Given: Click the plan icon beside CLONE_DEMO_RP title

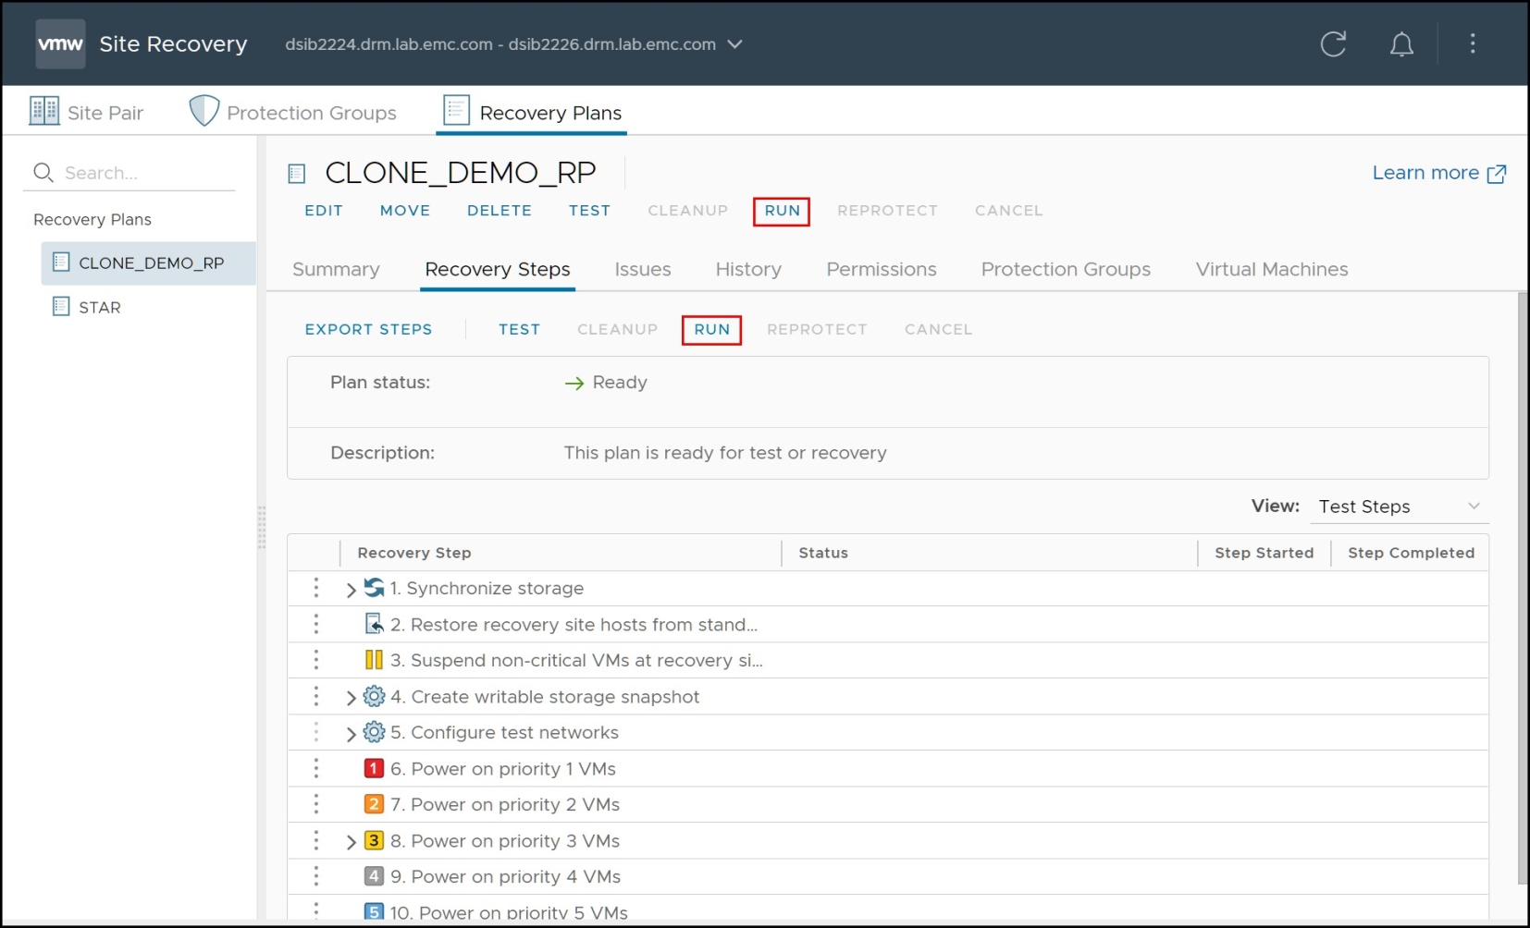Looking at the screenshot, I should (x=297, y=173).
